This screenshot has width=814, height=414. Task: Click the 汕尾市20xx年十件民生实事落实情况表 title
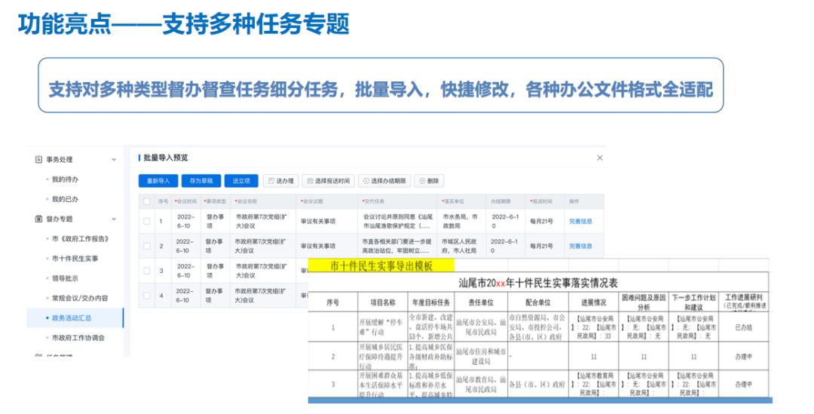(x=538, y=283)
